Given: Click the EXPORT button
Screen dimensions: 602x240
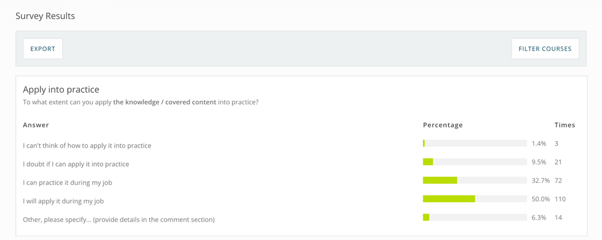Looking at the screenshot, I should tap(43, 49).
